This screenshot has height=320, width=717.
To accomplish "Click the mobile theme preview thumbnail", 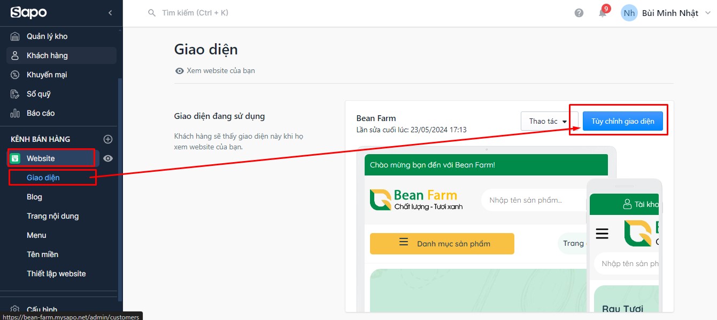I will [x=624, y=245].
